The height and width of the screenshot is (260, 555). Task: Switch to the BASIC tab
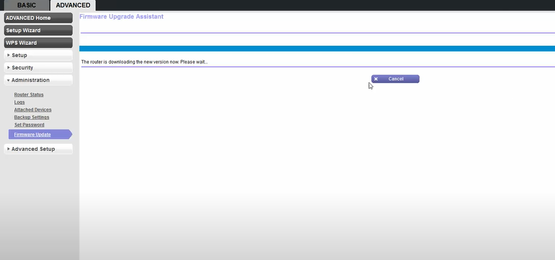(x=26, y=5)
